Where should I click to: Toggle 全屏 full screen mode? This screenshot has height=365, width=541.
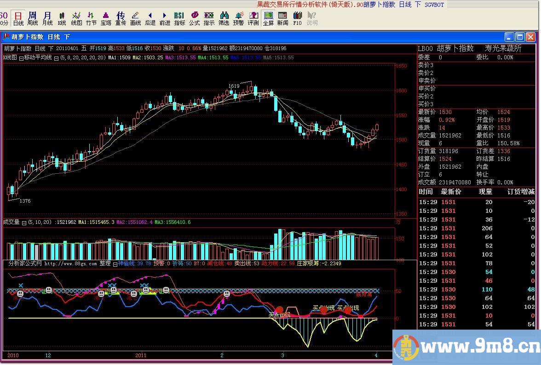268,18
